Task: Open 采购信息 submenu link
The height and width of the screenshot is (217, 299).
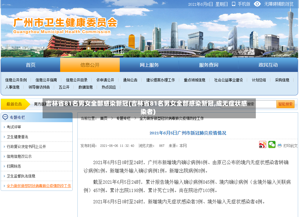Action: click(282, 80)
